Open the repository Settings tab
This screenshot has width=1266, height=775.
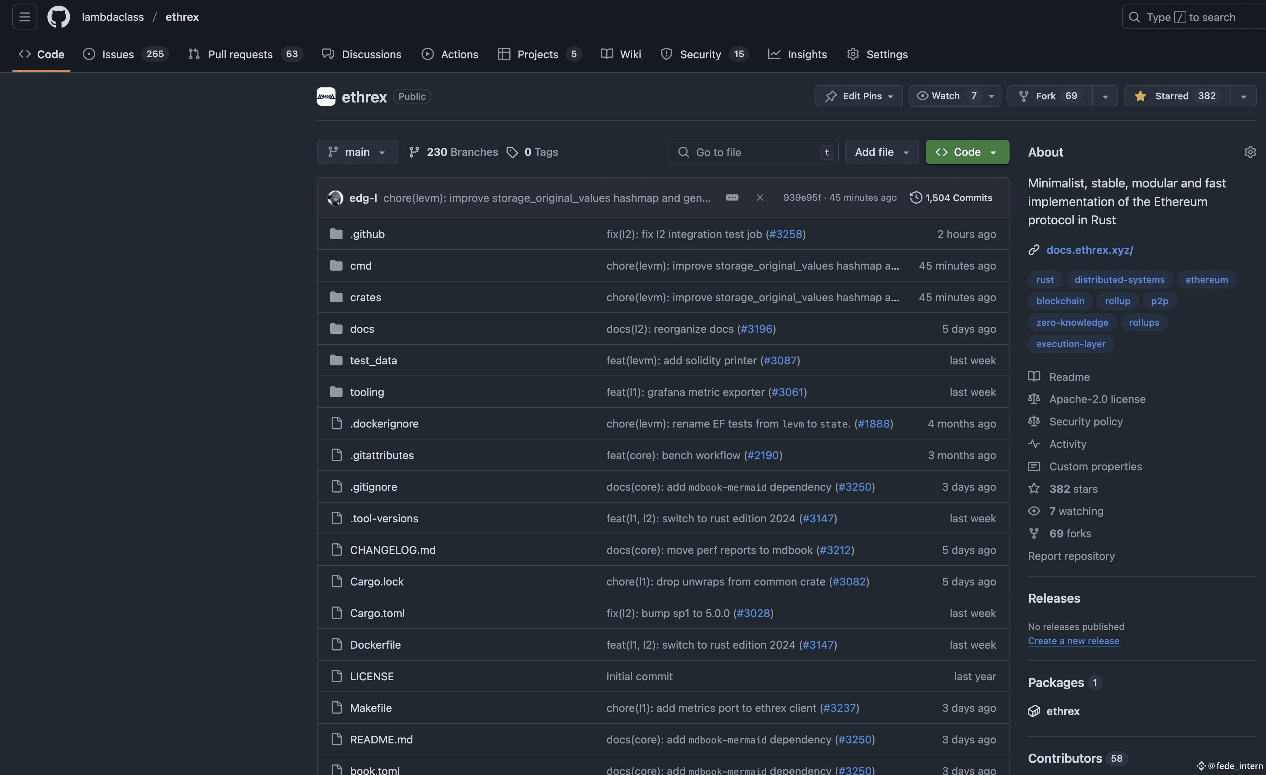click(x=877, y=54)
